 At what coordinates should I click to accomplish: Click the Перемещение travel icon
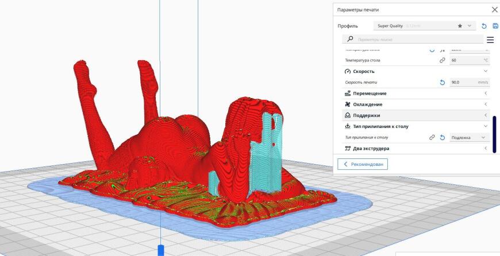(348, 94)
